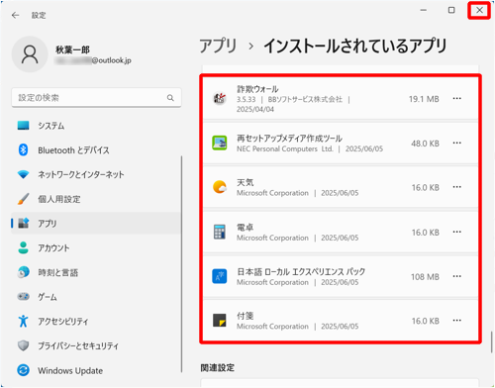Select the アプリ category in sidebar

[x=96, y=224]
